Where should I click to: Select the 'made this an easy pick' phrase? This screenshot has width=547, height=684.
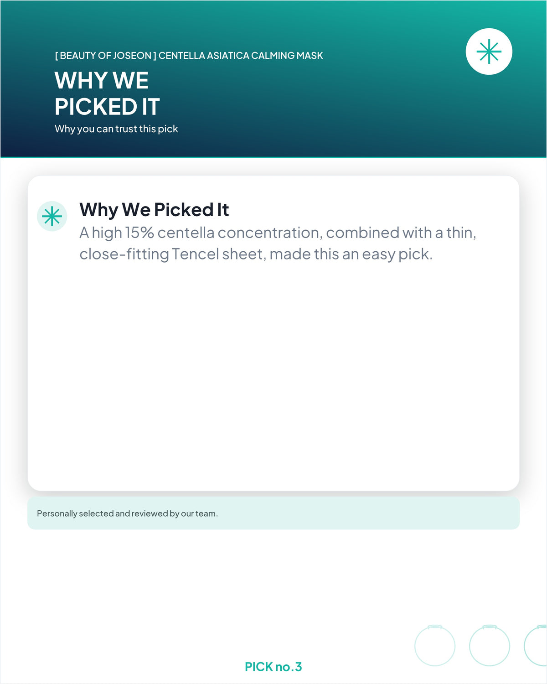click(x=351, y=254)
